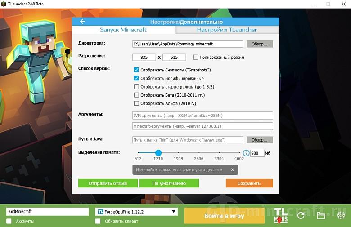
Task: Enable Полноэкранный режим checkbox
Action: [195, 57]
